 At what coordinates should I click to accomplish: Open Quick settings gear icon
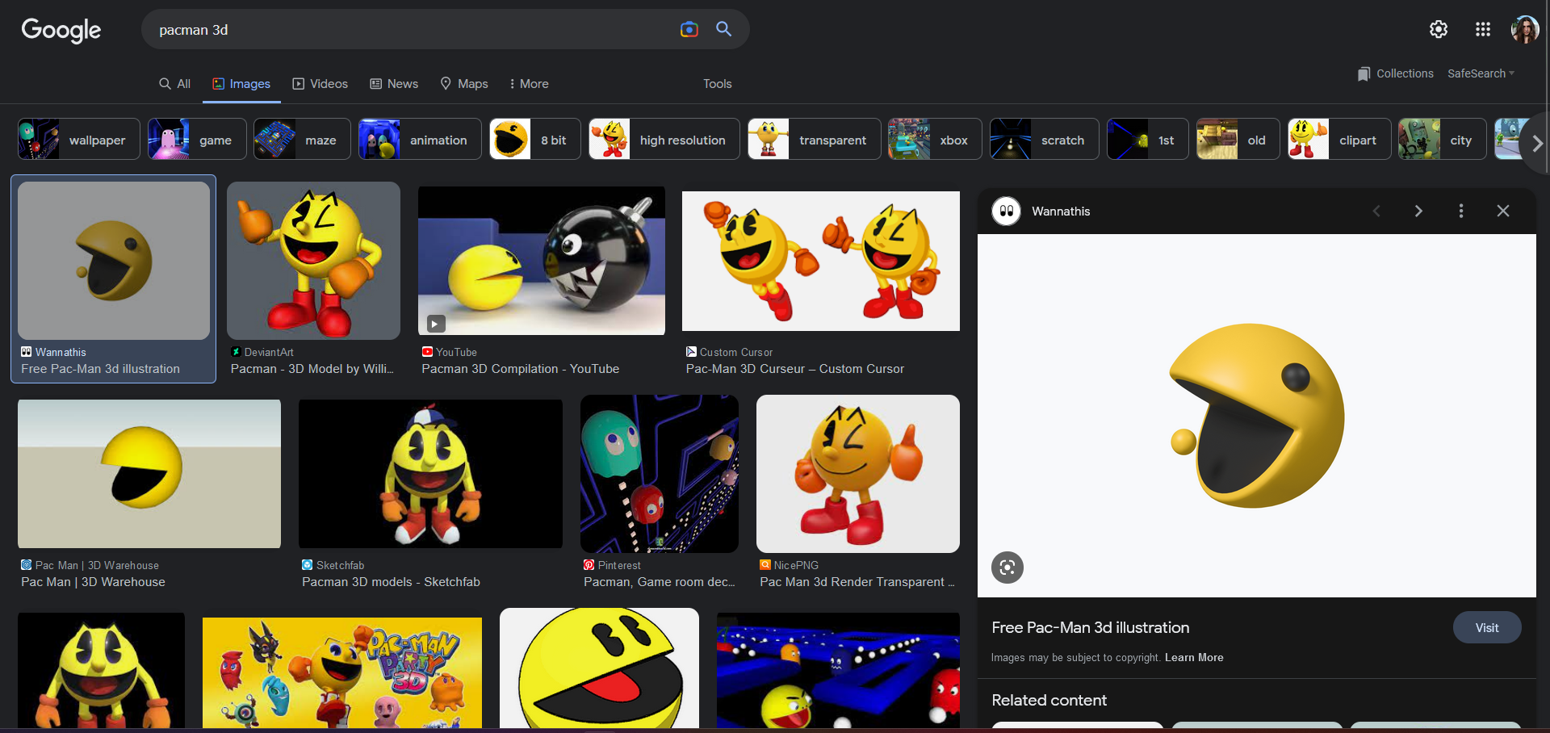click(1439, 29)
